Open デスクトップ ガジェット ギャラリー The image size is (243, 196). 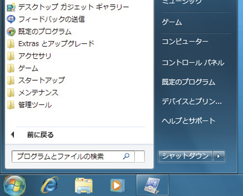click(68, 7)
